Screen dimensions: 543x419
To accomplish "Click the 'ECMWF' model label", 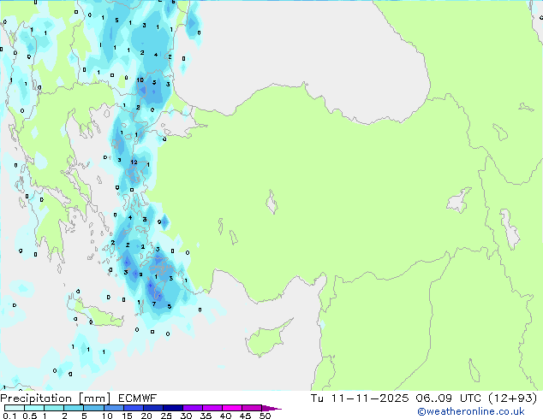I will 138,398.
